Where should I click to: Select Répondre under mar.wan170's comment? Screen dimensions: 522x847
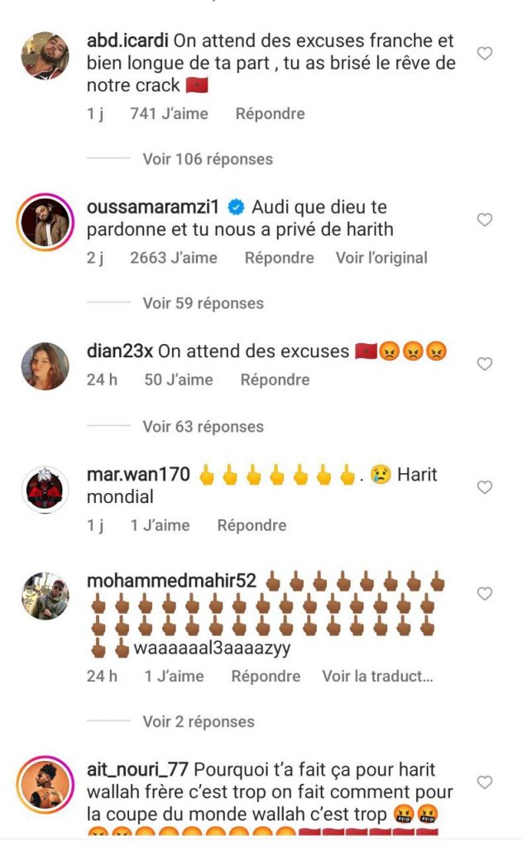point(251,525)
